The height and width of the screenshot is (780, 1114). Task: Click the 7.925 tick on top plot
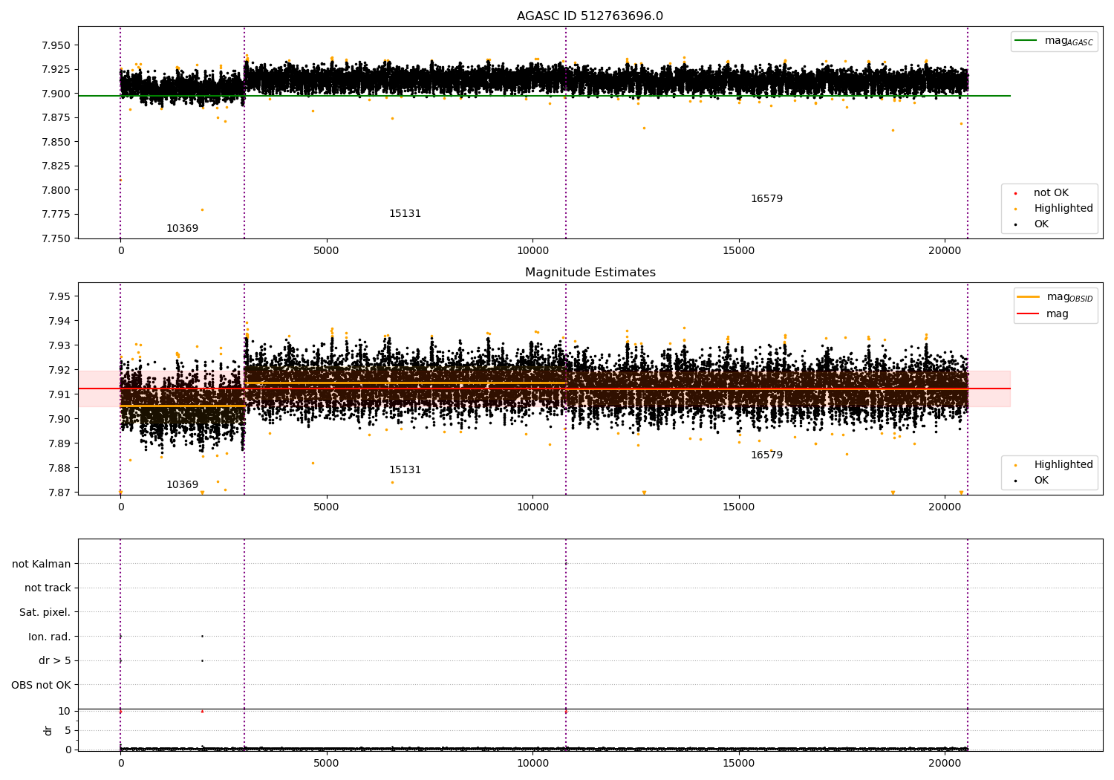click(56, 70)
